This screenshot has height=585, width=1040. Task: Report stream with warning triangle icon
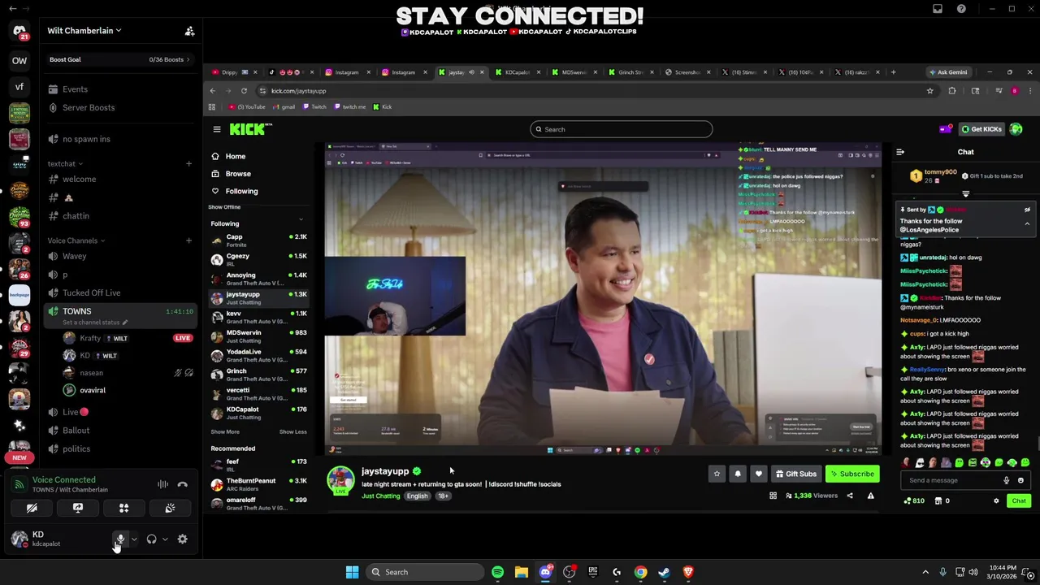click(x=870, y=496)
